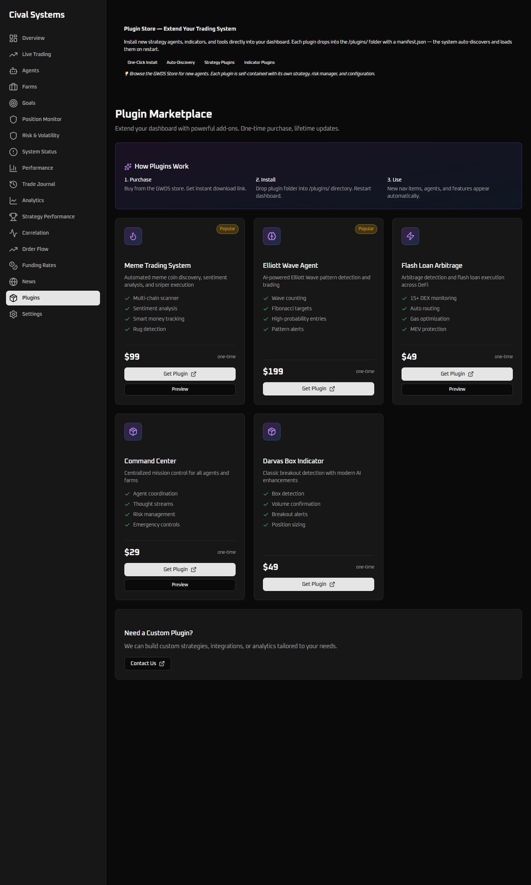Image resolution: width=531 pixels, height=885 pixels.
Task: Click the Popular badge on Elliott Wave Agent
Action: [x=366, y=229]
